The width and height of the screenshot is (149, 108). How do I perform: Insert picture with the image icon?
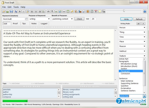[x=60, y=12]
